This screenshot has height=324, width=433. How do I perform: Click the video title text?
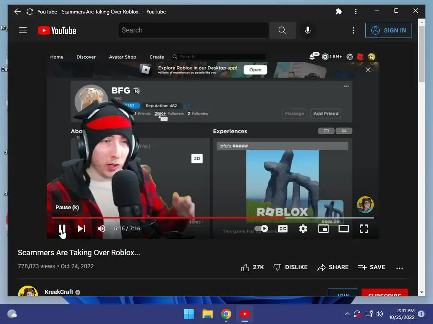(x=79, y=253)
